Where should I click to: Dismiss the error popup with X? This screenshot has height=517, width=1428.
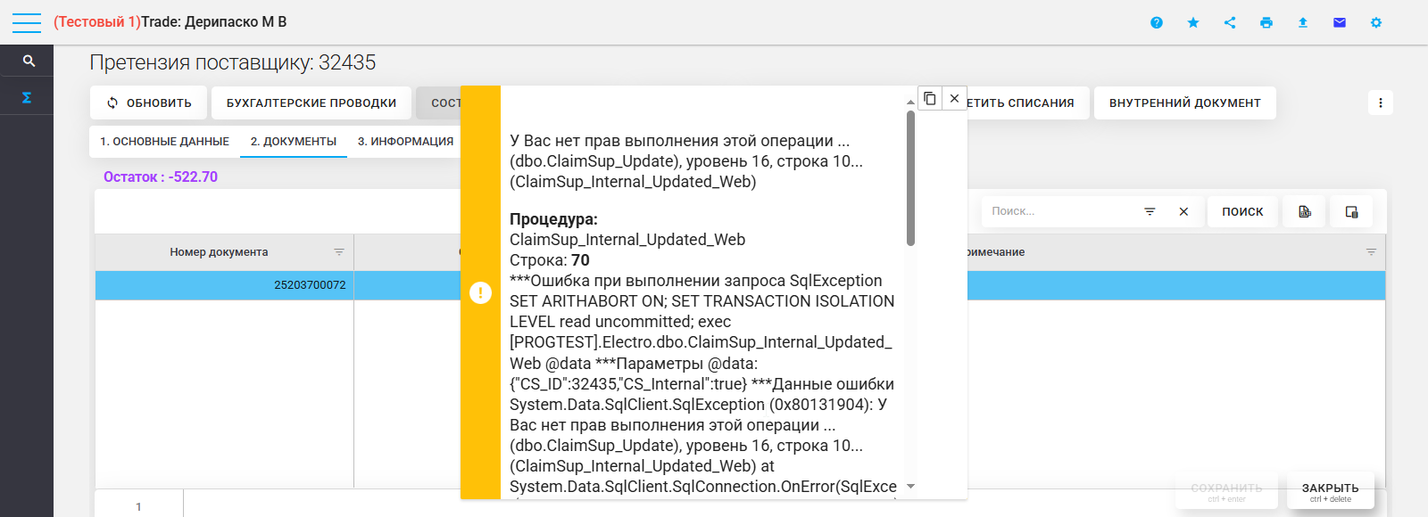954,98
